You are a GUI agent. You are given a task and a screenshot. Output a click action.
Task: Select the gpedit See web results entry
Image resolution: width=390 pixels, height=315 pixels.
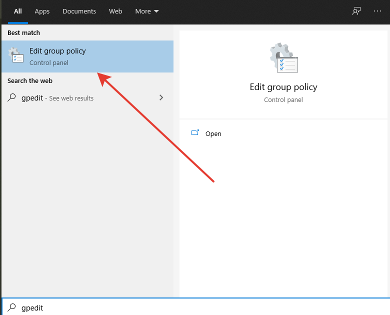pyautogui.click(x=87, y=98)
